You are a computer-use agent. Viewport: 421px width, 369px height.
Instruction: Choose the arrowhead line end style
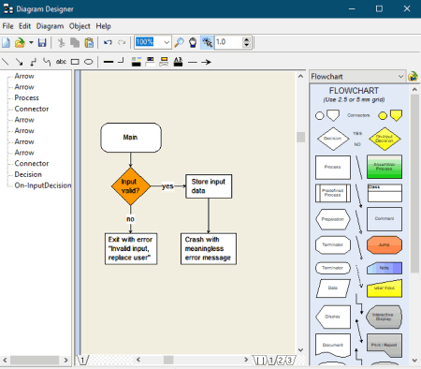point(206,63)
